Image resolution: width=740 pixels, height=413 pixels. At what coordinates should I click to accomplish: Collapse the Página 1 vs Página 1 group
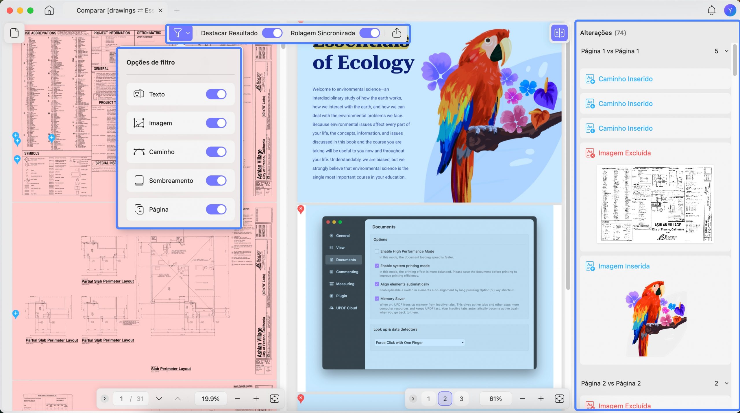(726, 51)
